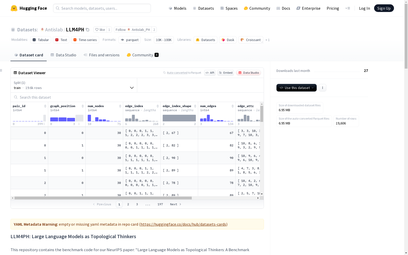Go to the Next page of rows
The height and width of the screenshot is (255, 408).
pyautogui.click(x=176, y=204)
